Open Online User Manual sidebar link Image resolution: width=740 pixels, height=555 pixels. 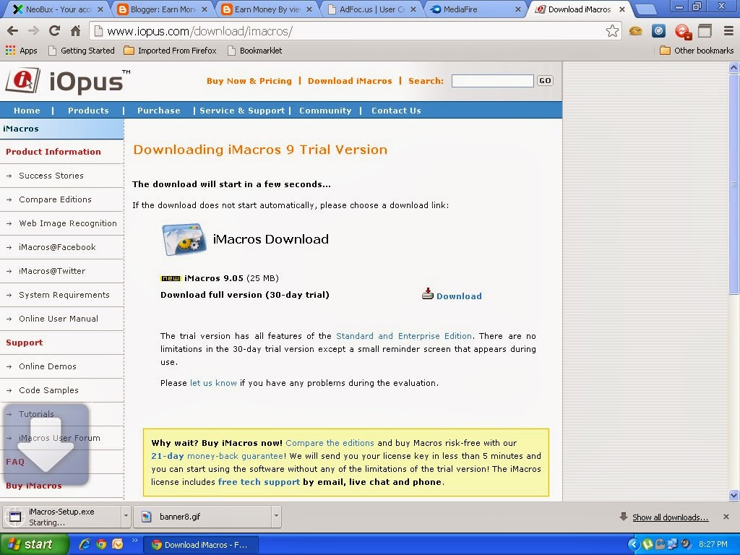[x=59, y=319]
